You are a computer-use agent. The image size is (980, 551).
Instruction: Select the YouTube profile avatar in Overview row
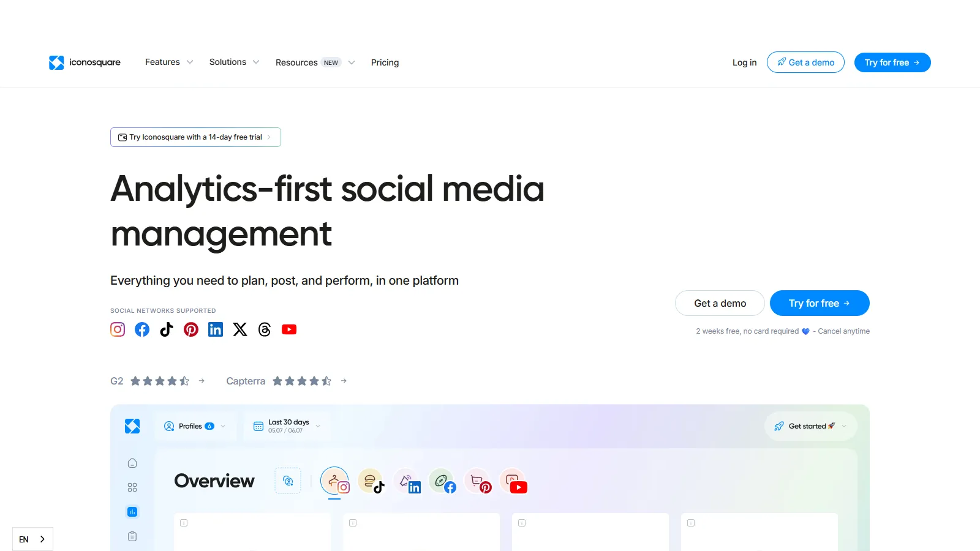click(514, 481)
